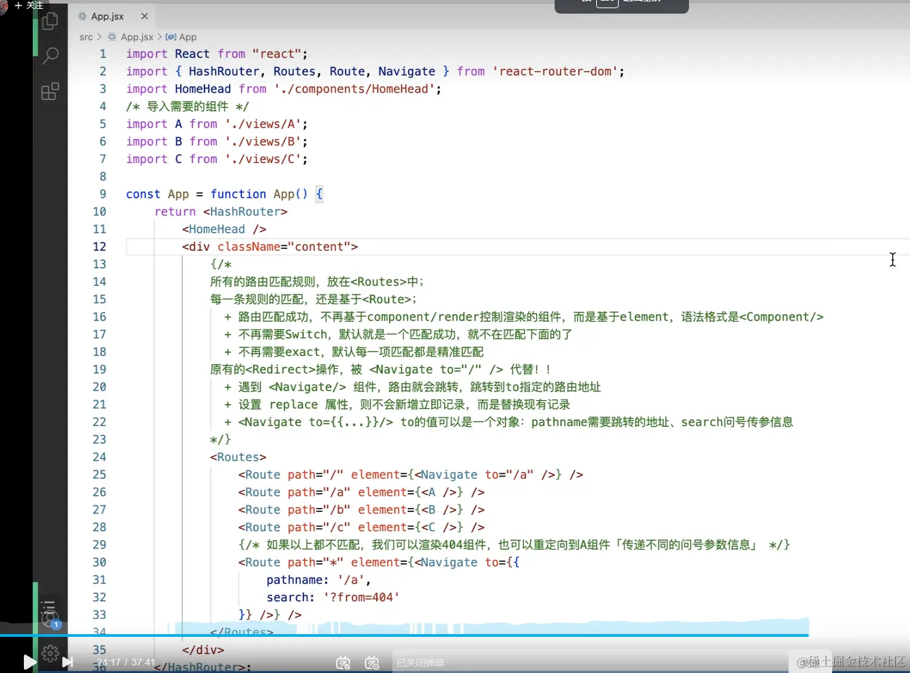Click the <HashRouter> opening tag on line 10
The width and height of the screenshot is (910, 673).
point(245,212)
